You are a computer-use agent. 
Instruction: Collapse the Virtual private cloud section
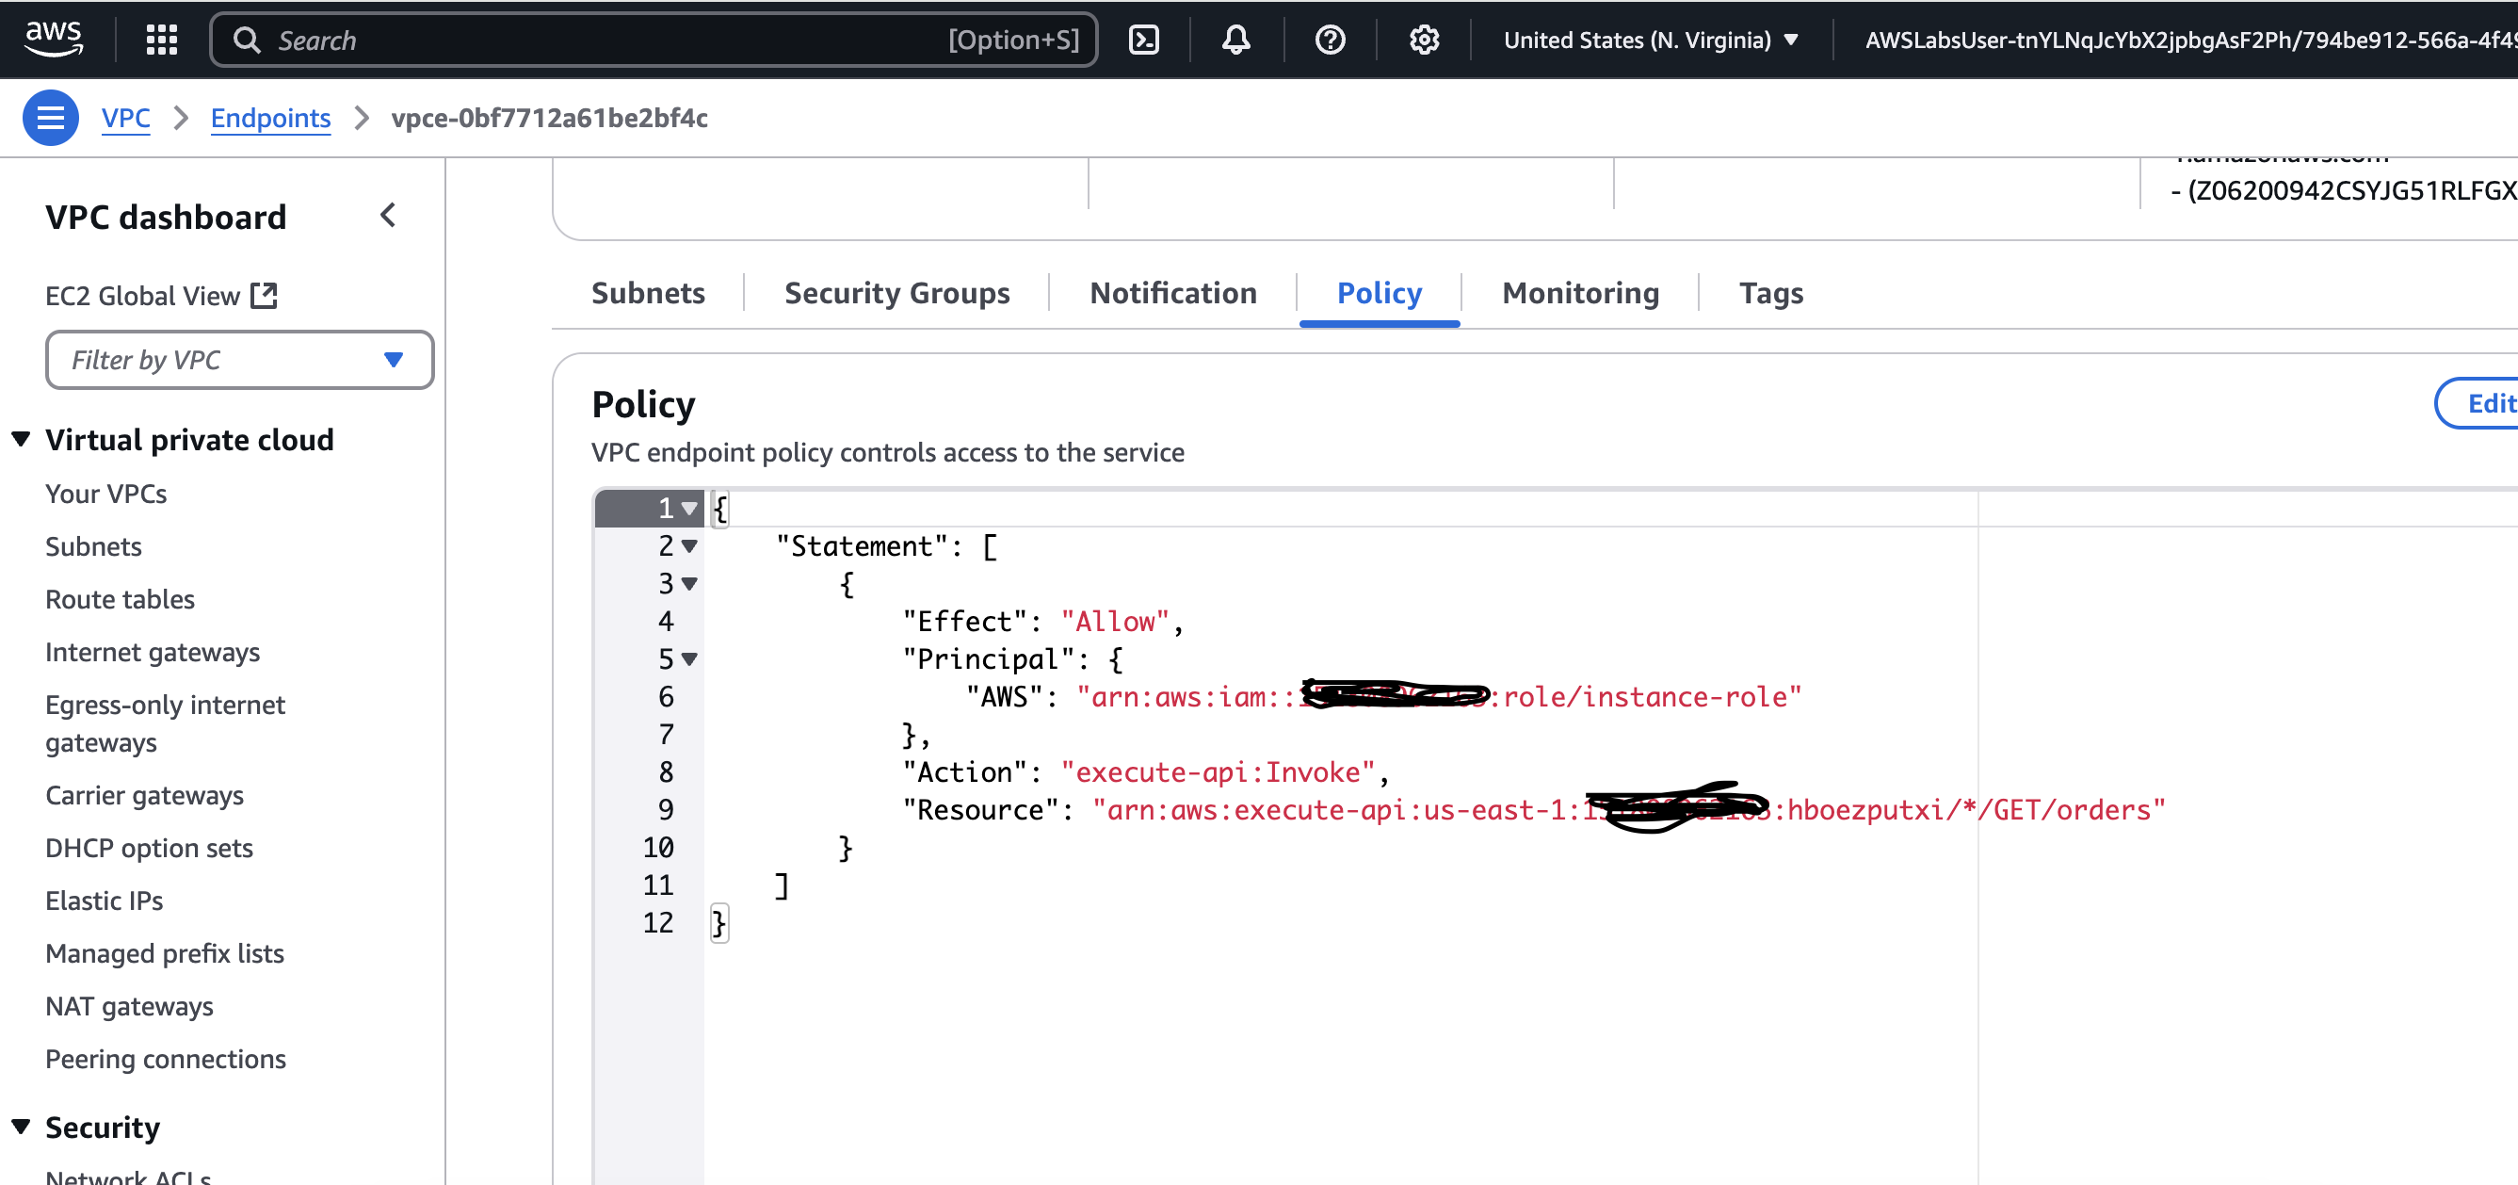(22, 439)
